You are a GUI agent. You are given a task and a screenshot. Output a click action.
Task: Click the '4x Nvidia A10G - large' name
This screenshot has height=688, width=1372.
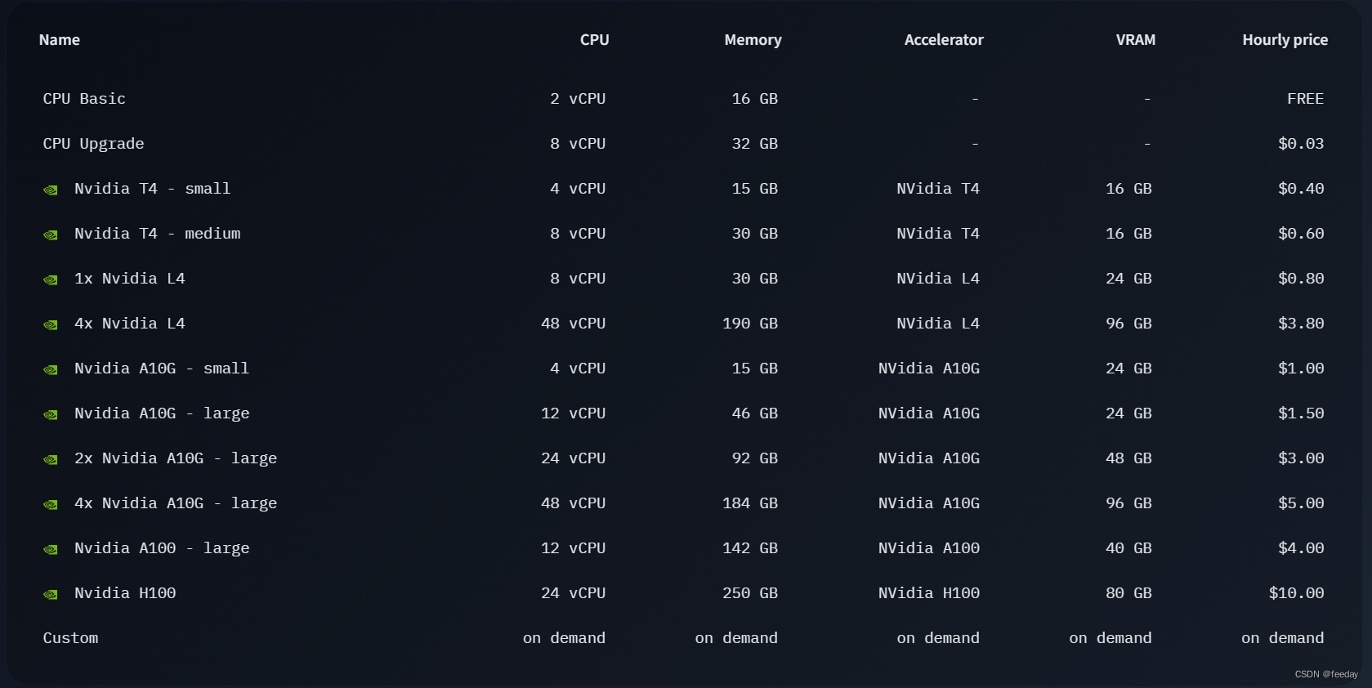176,503
